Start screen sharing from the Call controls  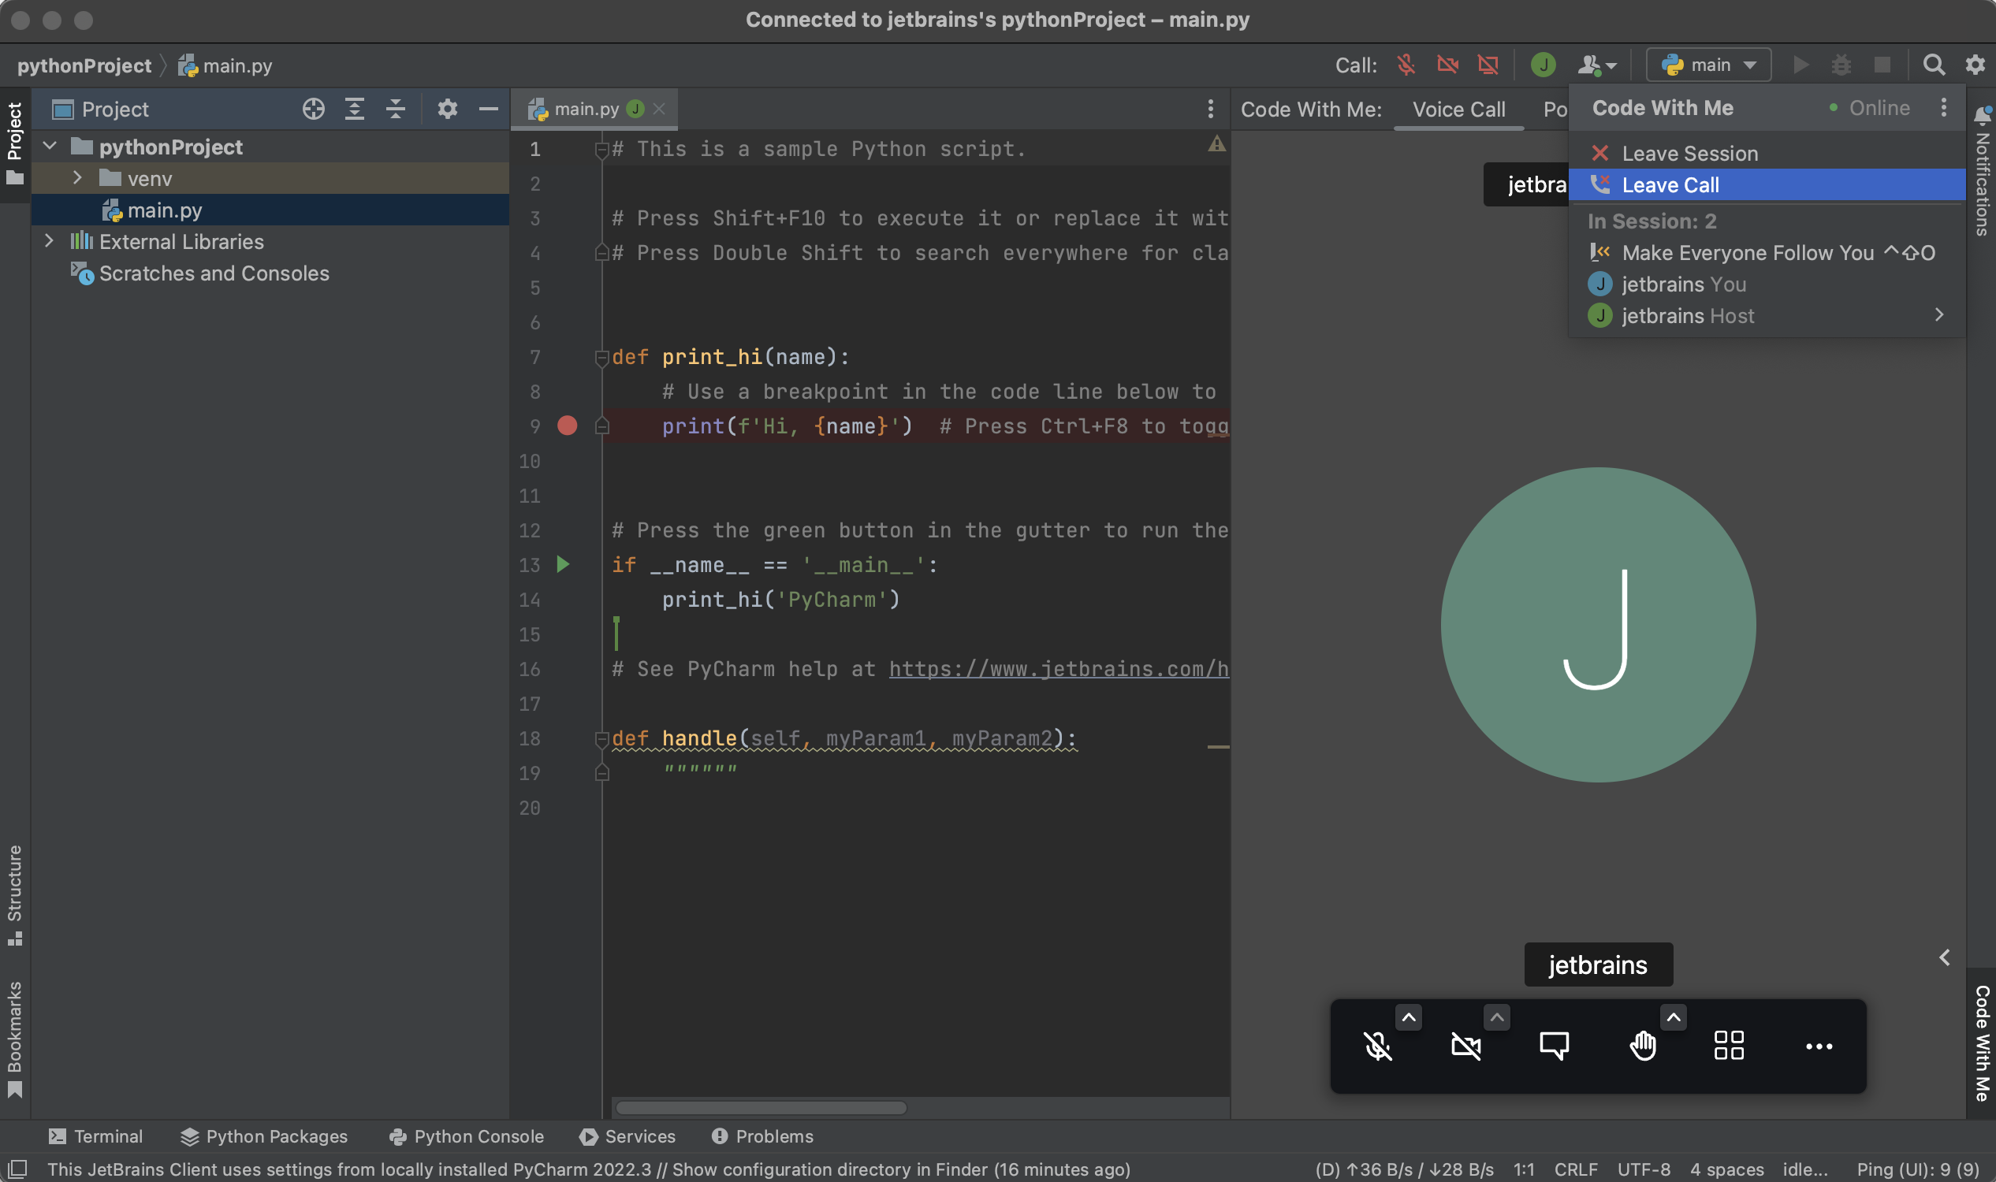pos(1487,65)
